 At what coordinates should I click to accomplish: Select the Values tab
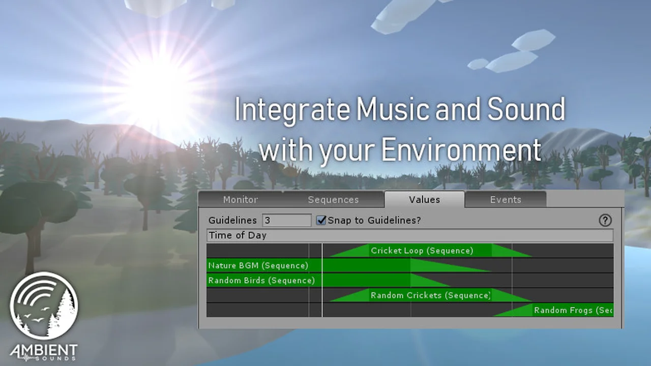point(424,200)
